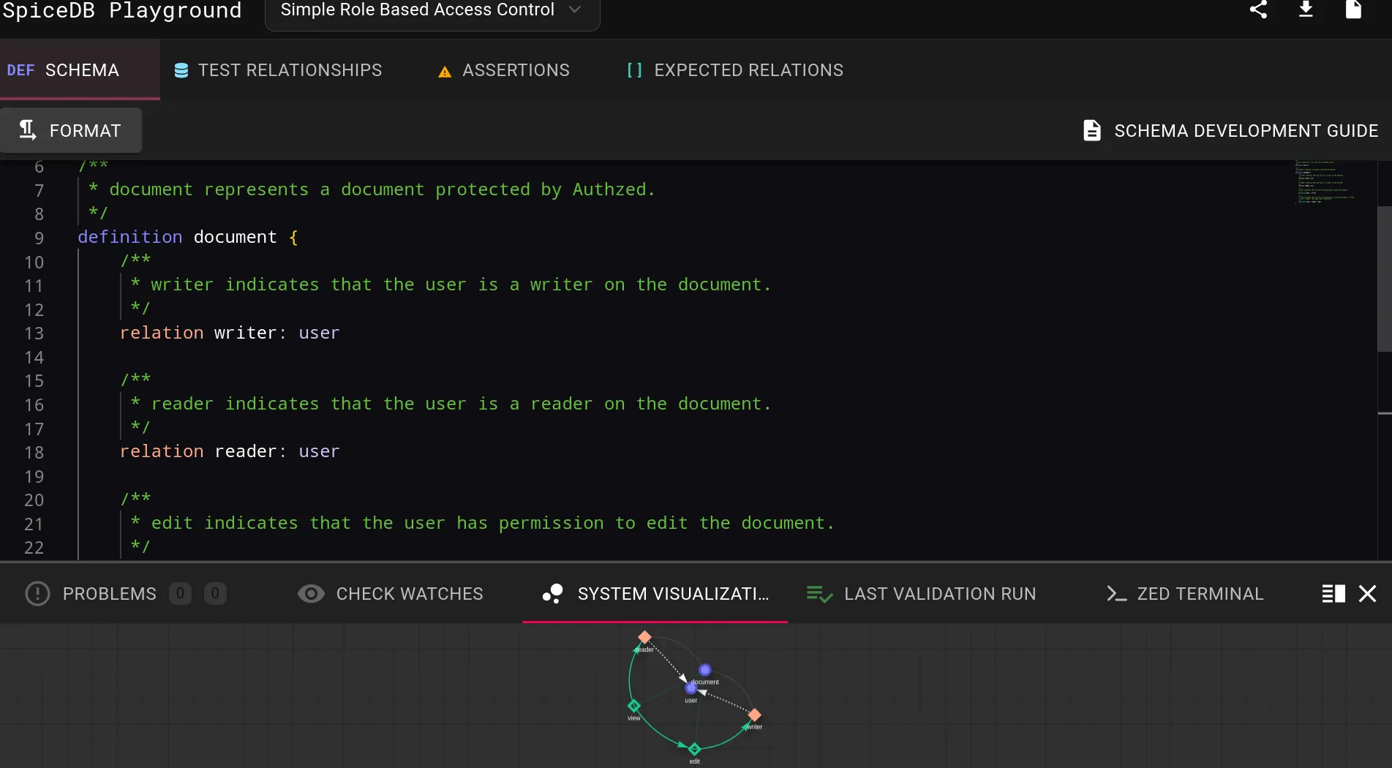The height and width of the screenshot is (768, 1392).
Task: Open the Simple Role Based Access Control dropdown
Action: coord(432,11)
